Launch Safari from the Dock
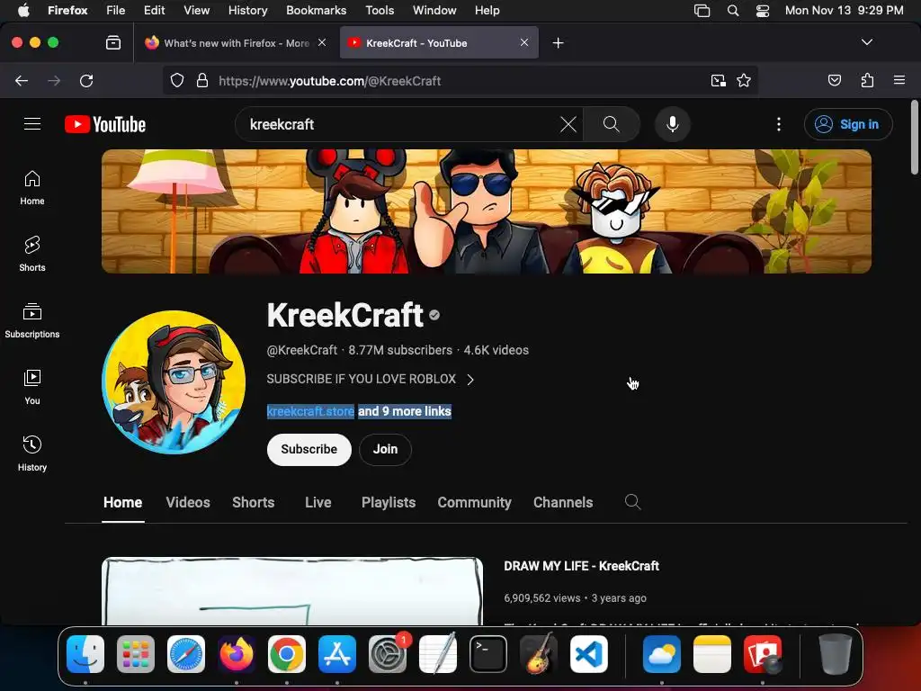 pyautogui.click(x=186, y=654)
